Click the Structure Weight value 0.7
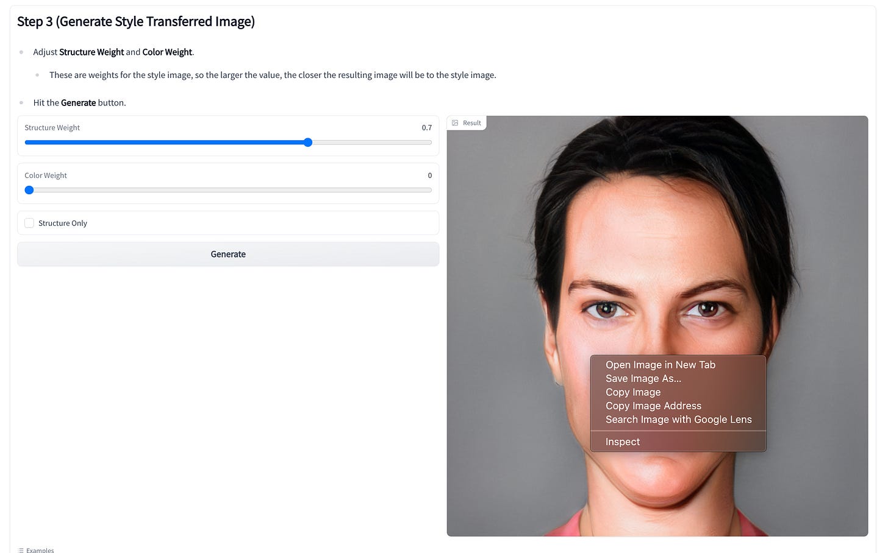Image resolution: width=888 pixels, height=553 pixels. tap(427, 127)
